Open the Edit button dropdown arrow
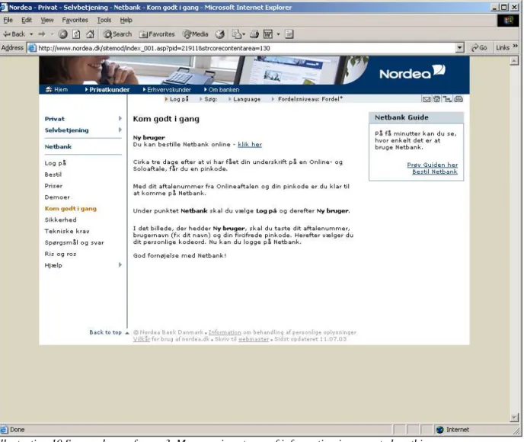This screenshot has width=524, height=442. pyautogui.click(x=278, y=34)
